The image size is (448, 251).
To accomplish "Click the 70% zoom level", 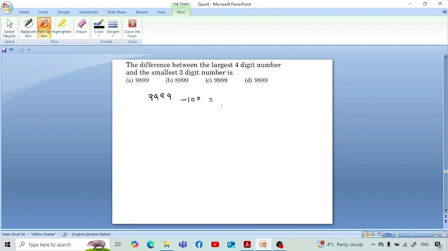I will (388, 234).
